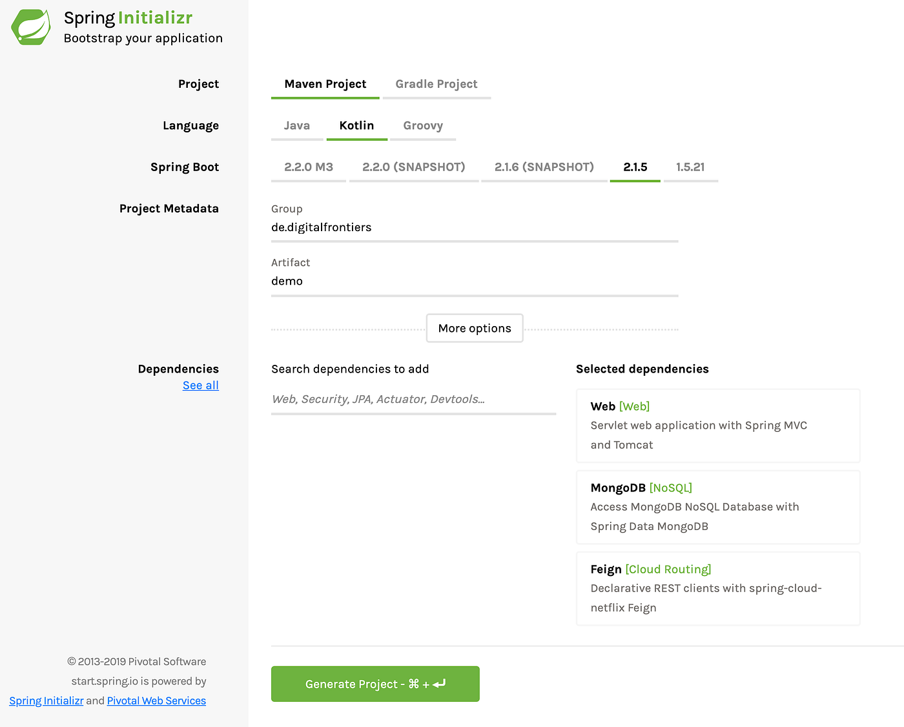This screenshot has height=727, width=904.
Task: Click the MongoDB NoSQL dependency card
Action: pos(717,507)
